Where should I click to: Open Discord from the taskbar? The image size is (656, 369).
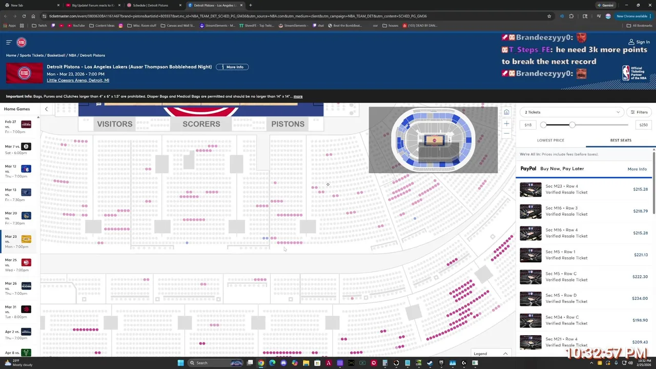[283, 363]
